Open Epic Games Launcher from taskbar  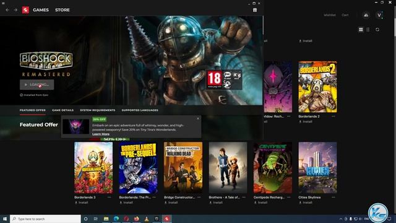[x=157, y=219]
